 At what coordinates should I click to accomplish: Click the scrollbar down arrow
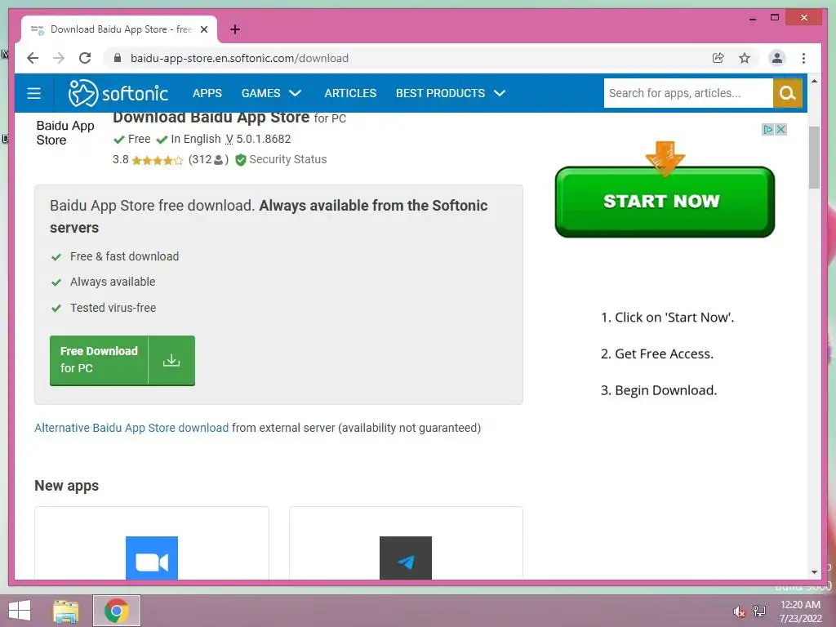pyautogui.click(x=814, y=572)
